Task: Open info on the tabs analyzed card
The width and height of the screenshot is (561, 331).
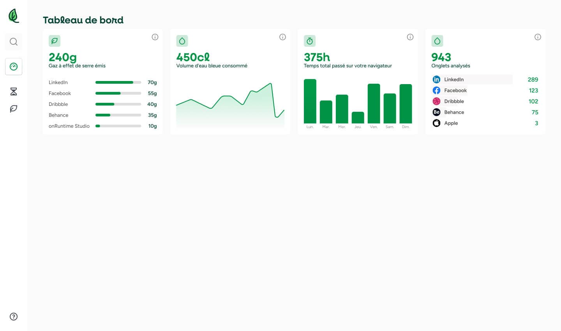Action: click(x=538, y=37)
